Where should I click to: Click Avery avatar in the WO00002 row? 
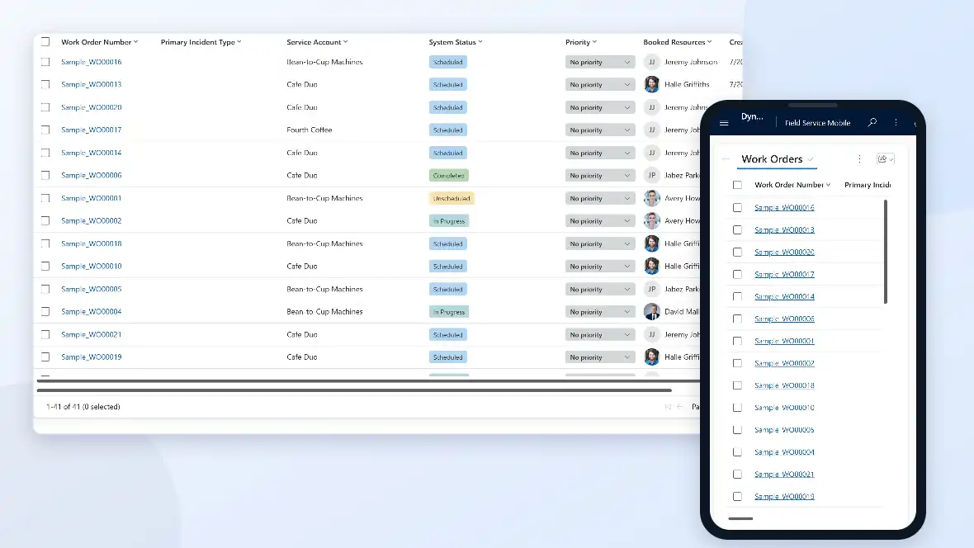(651, 220)
